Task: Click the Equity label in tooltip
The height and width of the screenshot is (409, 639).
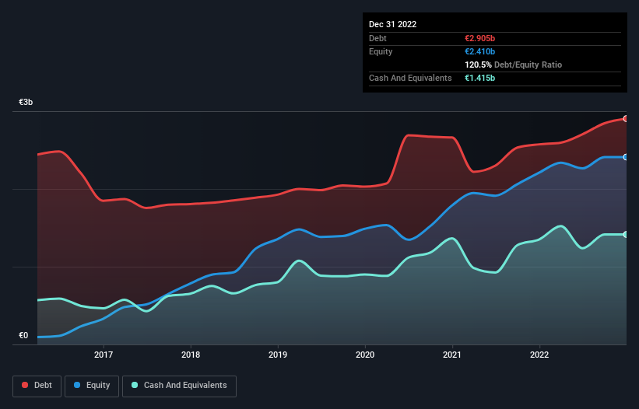Action: (381, 51)
